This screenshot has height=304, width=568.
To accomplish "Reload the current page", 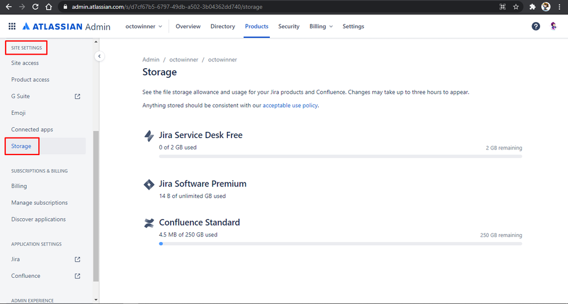I will (x=35, y=7).
